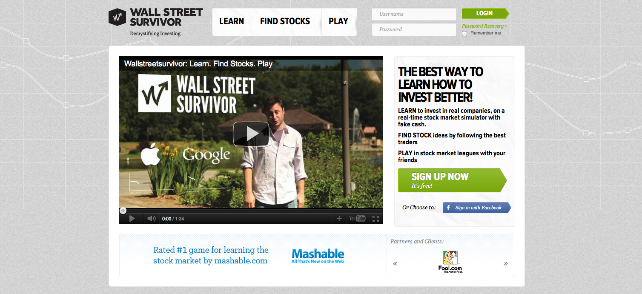Open the FIND STOCKS menu tab
The height and width of the screenshot is (294, 642).
coord(285,22)
